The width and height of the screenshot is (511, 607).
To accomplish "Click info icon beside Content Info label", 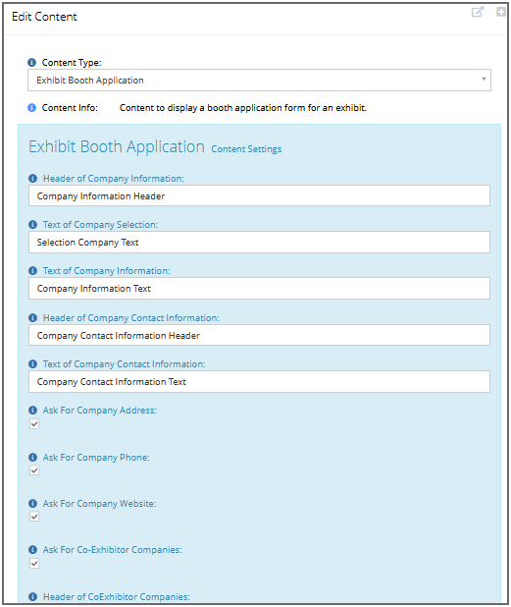I will (x=31, y=108).
